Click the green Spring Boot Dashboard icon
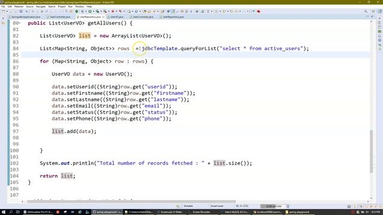Screen dimensions: 383x215 (77, 11)
